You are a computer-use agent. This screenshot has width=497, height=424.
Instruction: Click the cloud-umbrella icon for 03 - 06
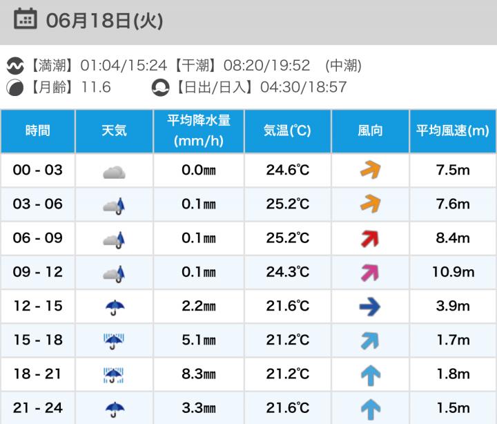(115, 204)
